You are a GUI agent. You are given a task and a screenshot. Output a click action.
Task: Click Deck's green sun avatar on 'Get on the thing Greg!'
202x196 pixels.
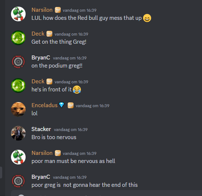[x=18, y=38]
